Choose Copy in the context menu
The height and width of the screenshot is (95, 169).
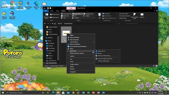point(81,61)
